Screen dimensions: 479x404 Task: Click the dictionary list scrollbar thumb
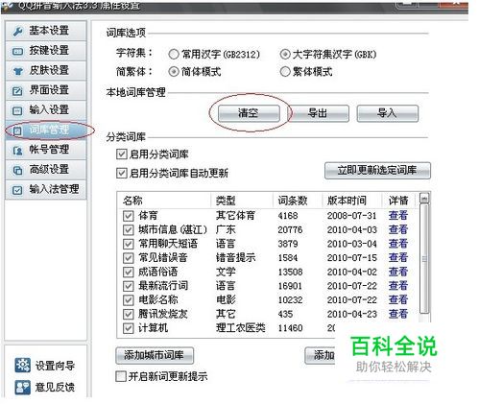tap(424, 258)
